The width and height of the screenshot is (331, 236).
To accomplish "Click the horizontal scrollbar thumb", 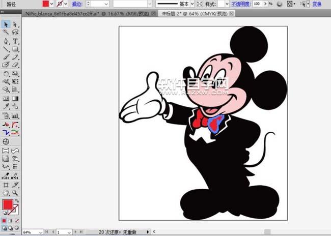I will (x=267, y=232).
